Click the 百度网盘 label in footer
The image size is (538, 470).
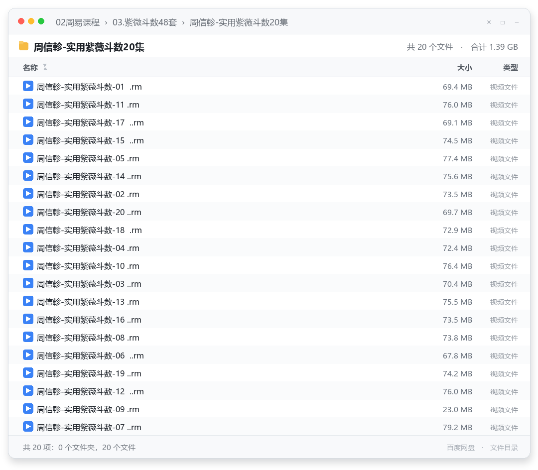pyautogui.click(x=460, y=448)
